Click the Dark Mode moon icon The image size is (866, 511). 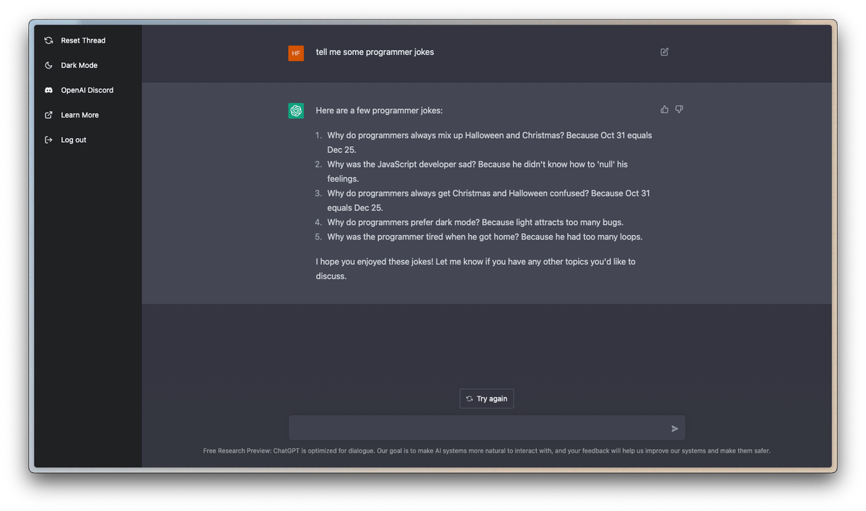tap(48, 66)
